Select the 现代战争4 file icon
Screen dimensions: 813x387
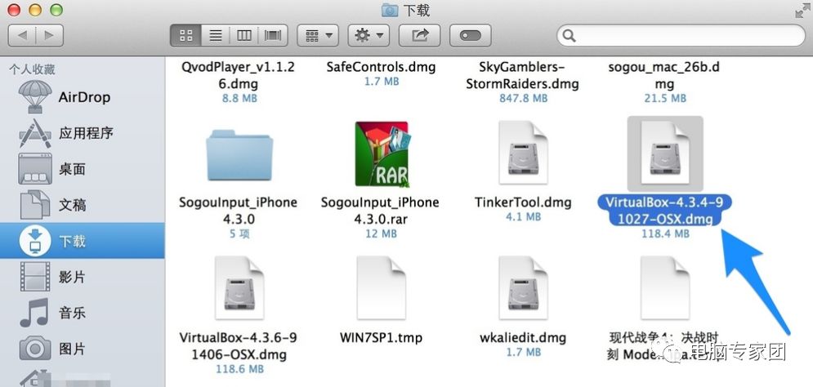coord(665,288)
